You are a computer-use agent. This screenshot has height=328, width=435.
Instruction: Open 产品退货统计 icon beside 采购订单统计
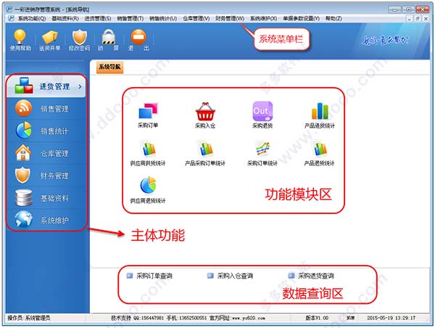coord(320,153)
